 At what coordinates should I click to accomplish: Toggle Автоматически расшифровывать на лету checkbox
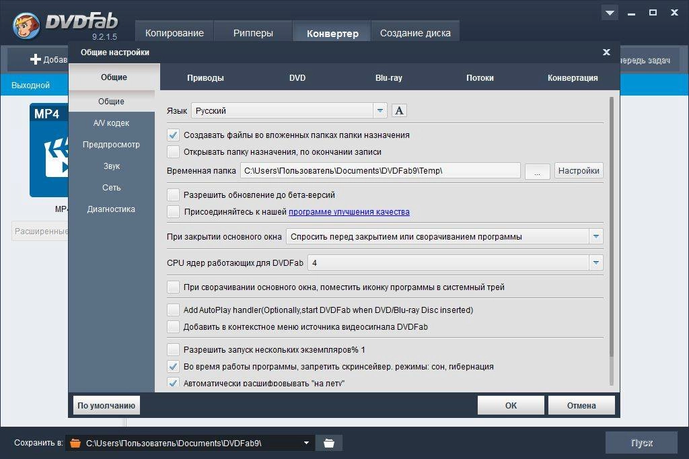pyautogui.click(x=173, y=382)
